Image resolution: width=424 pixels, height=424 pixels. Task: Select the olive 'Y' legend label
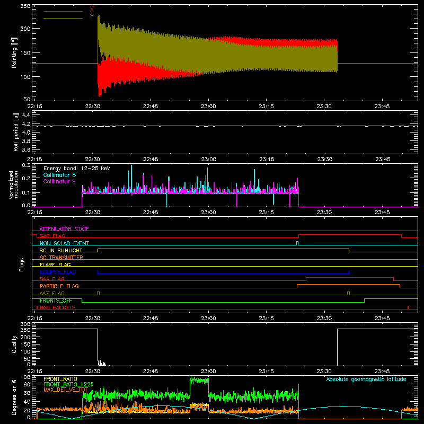[92, 16]
